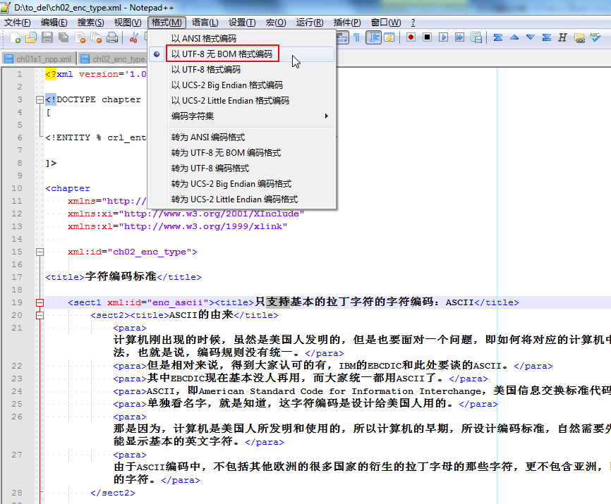
Task: Click the text 字符编码标准 in title
Action: click(x=121, y=277)
